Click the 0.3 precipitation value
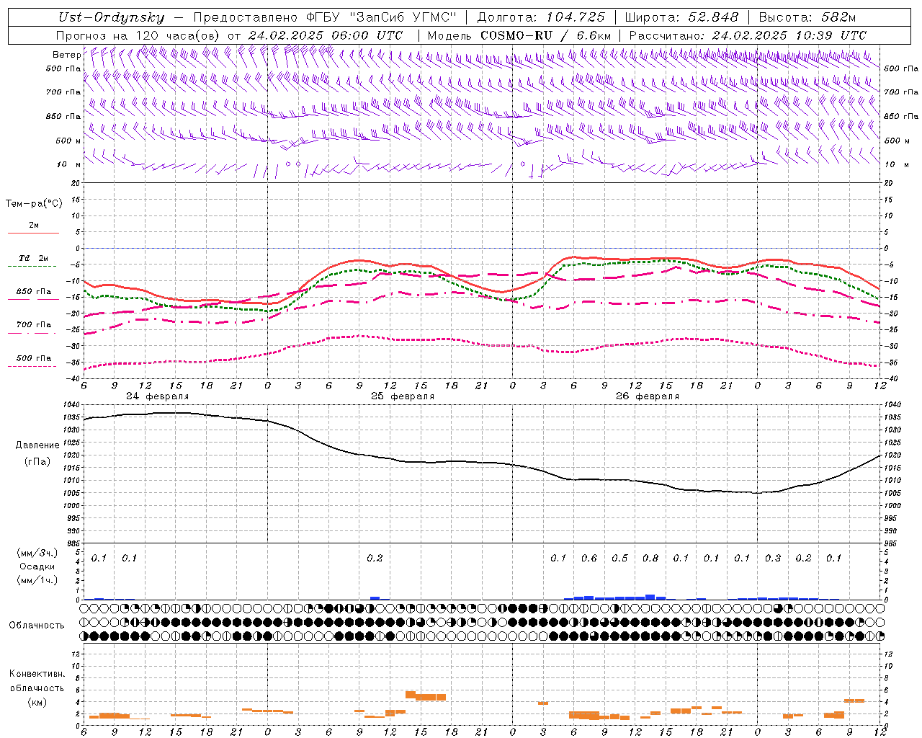Viewport: 922px width, 738px height. [773, 558]
